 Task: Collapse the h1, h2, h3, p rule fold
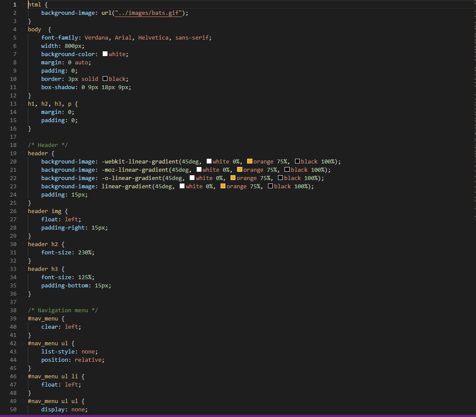(23, 104)
